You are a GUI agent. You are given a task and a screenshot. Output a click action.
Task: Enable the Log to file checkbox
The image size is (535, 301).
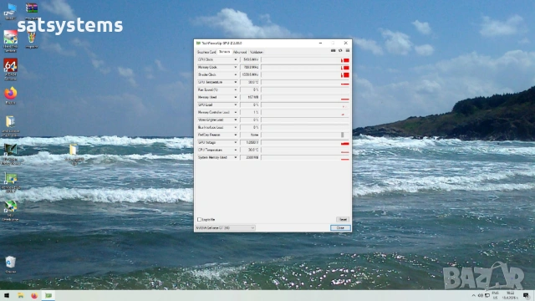coord(199,219)
